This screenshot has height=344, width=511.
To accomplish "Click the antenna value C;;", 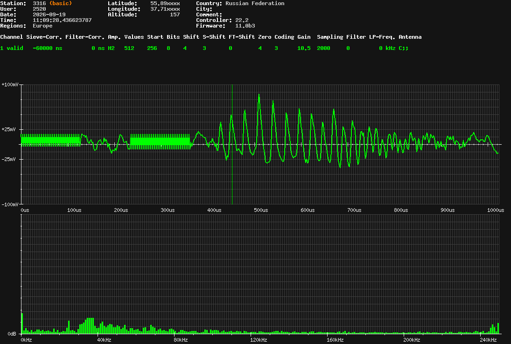I will 404,48.
